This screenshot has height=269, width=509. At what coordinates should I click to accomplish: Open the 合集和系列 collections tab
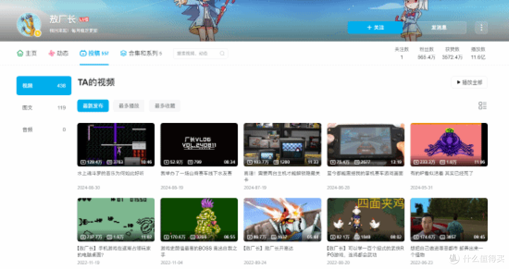141,53
